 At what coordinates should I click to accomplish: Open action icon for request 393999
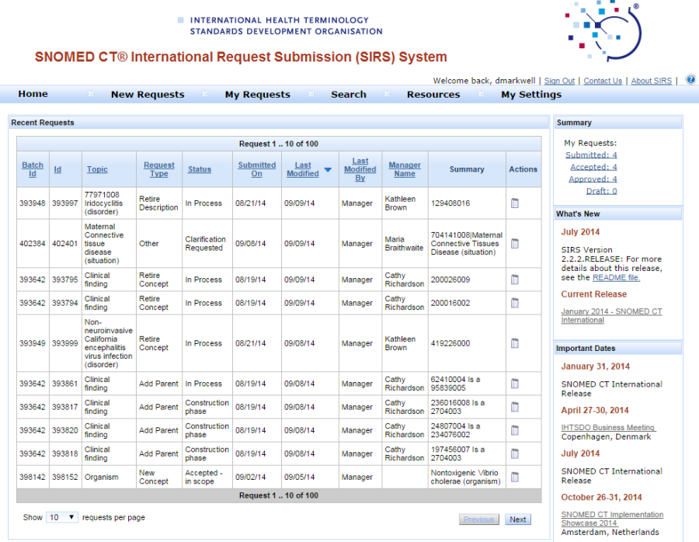click(515, 343)
